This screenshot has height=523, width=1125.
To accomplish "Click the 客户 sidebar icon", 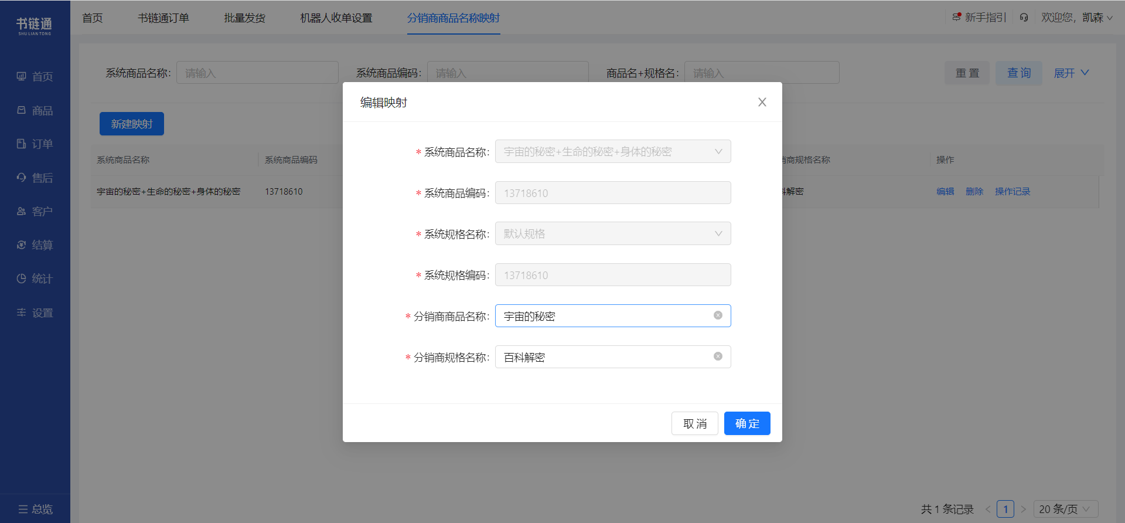I will [22, 211].
